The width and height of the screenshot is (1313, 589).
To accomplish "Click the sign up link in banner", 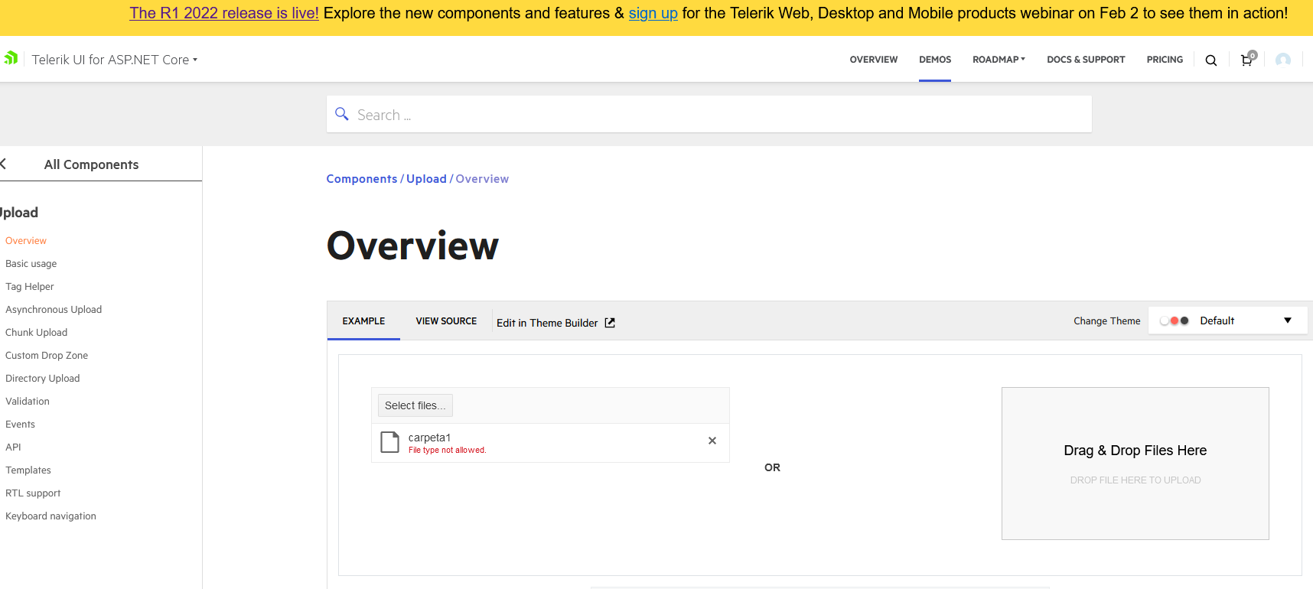I will [x=653, y=13].
